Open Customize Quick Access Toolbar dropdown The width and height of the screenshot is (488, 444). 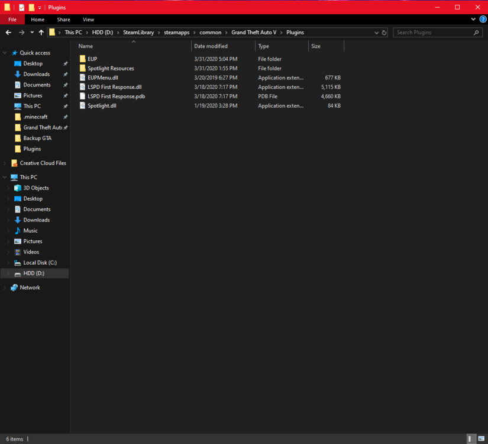(40, 8)
